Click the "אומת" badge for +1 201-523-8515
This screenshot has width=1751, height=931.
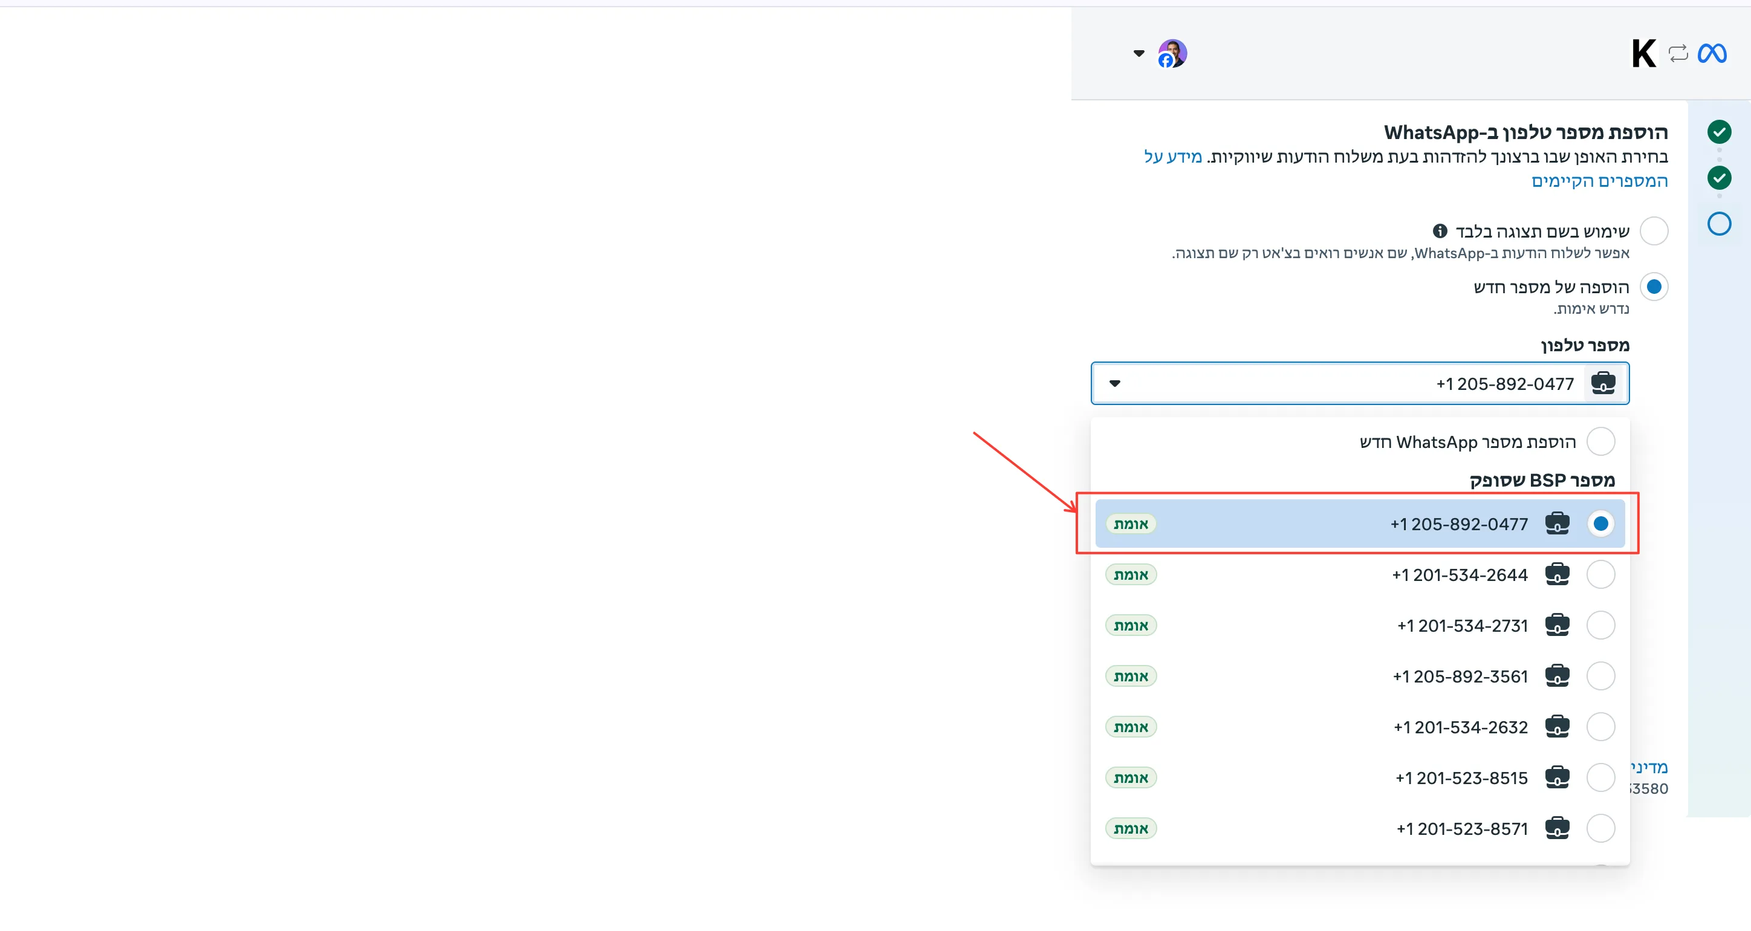click(x=1131, y=777)
